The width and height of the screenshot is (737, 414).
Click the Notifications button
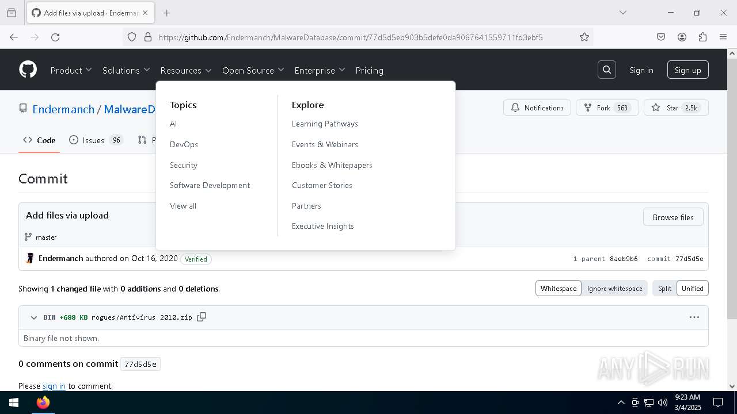pos(537,108)
